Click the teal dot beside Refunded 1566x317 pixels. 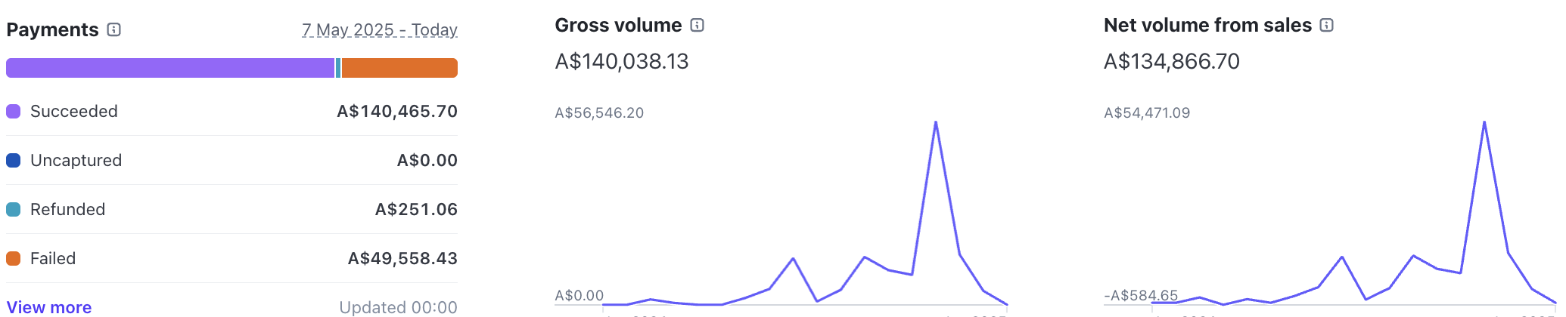(x=14, y=210)
